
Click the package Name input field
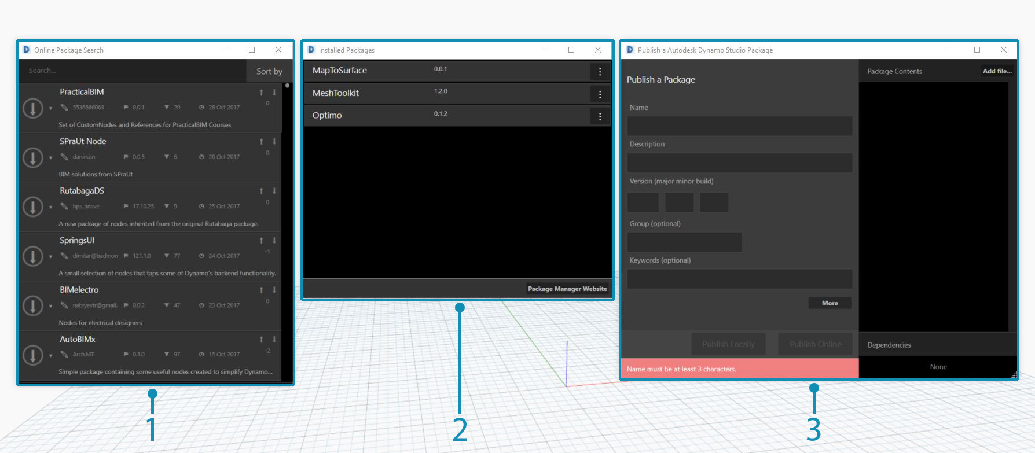pos(740,126)
